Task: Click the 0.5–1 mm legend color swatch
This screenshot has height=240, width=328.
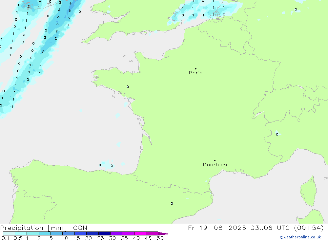Action: click(x=21, y=233)
